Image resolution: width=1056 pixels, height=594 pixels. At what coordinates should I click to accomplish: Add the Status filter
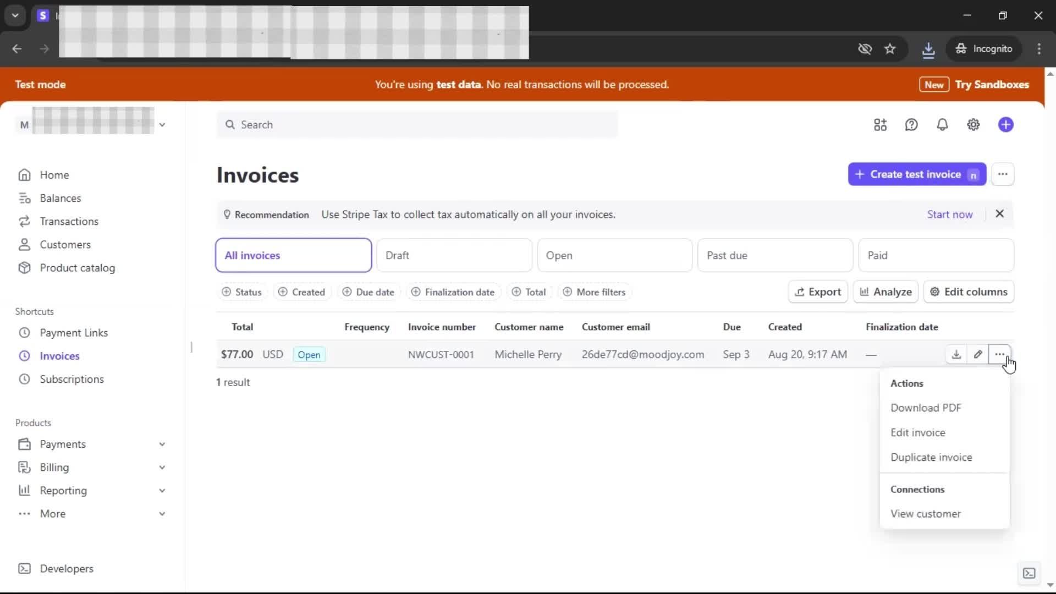(x=241, y=292)
